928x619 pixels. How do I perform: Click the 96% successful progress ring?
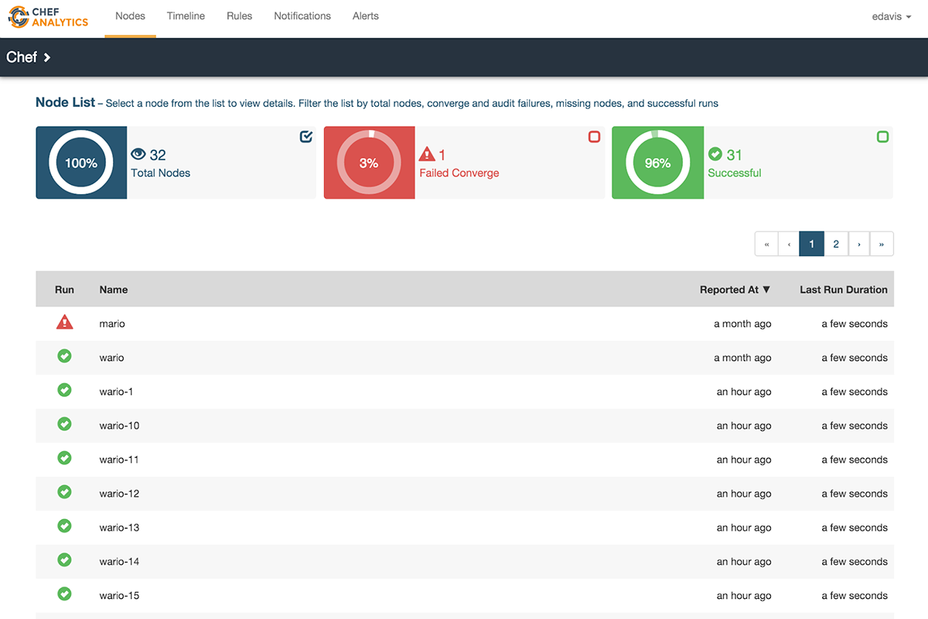657,163
